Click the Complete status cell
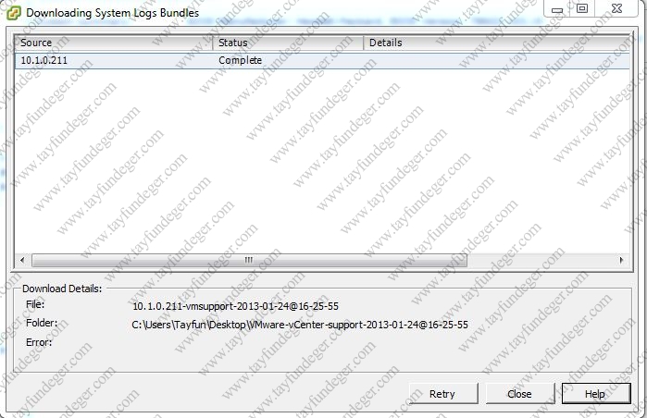The width and height of the screenshot is (647, 418). click(x=240, y=60)
